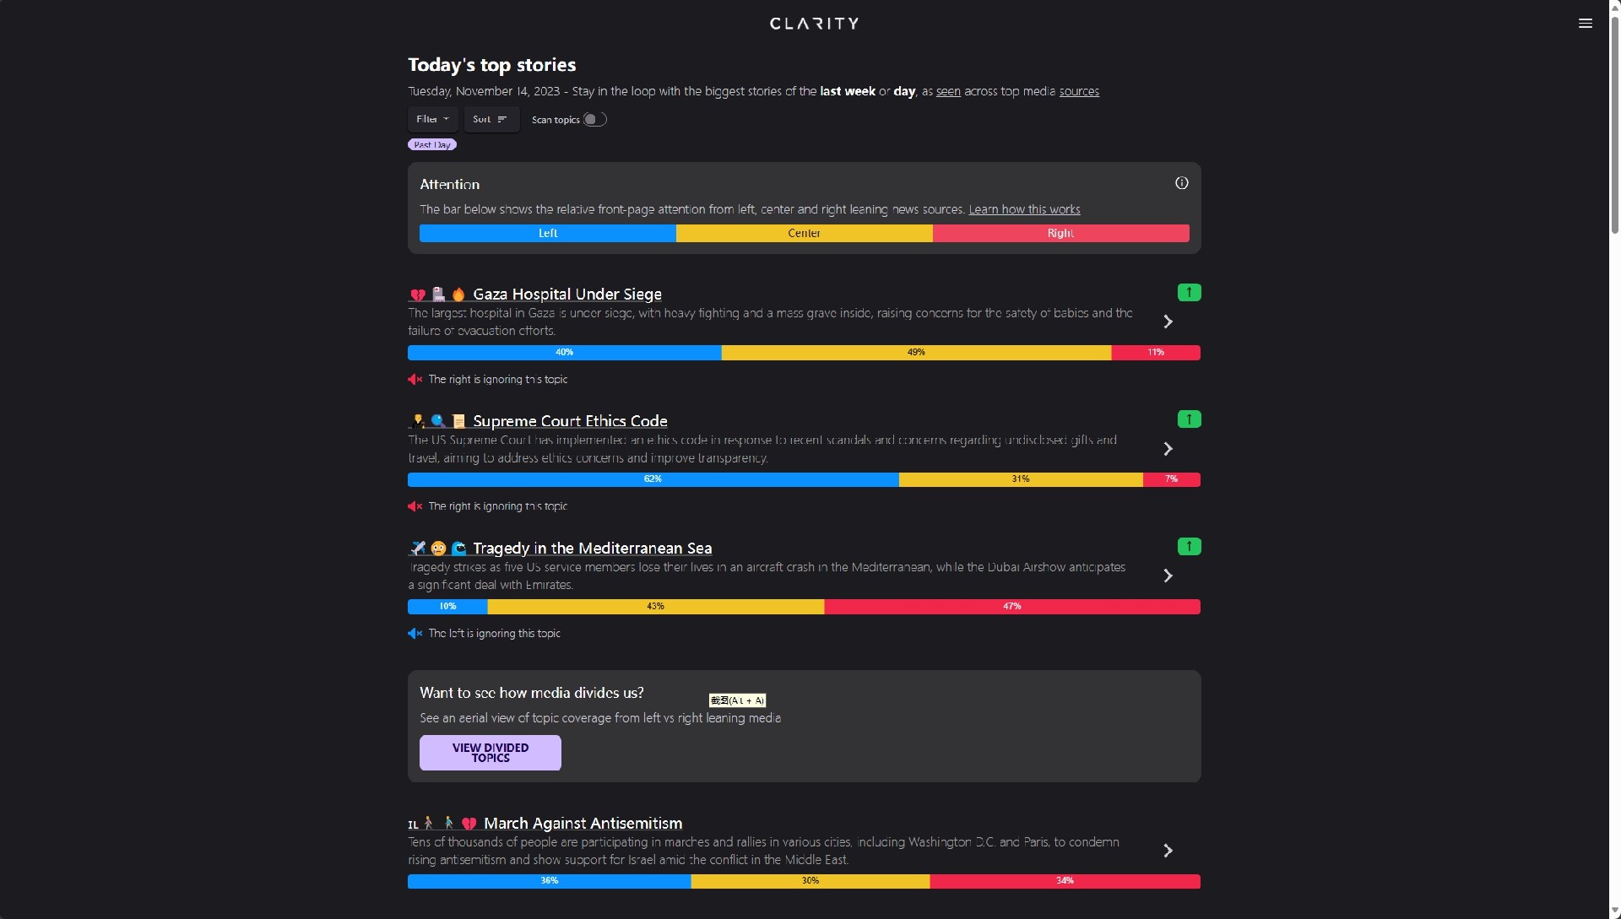Click green up arrow for Supreme Court story
This screenshot has width=1621, height=919.
pyautogui.click(x=1189, y=419)
